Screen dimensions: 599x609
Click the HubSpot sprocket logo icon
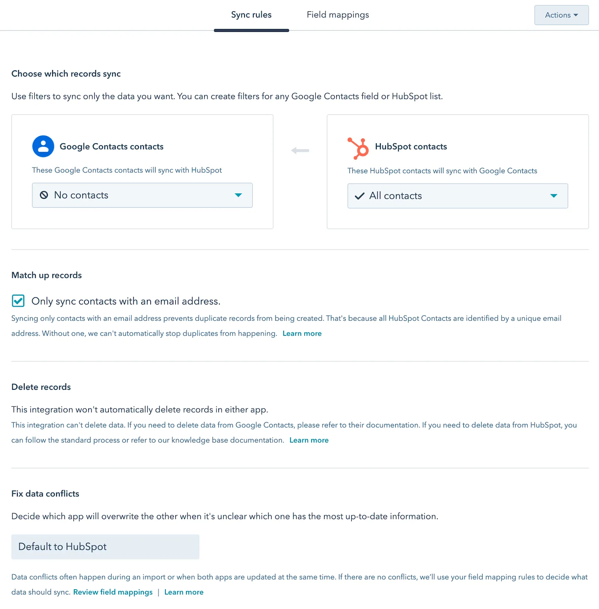pos(358,148)
